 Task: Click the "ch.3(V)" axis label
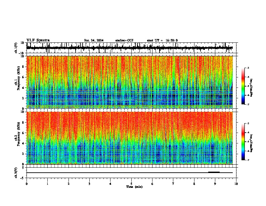16,173
